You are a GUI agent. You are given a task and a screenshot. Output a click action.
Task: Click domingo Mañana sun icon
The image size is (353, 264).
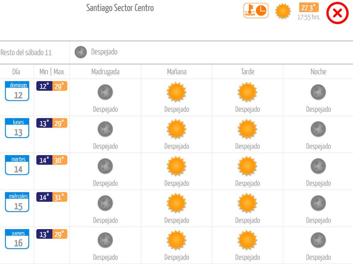pyautogui.click(x=176, y=92)
